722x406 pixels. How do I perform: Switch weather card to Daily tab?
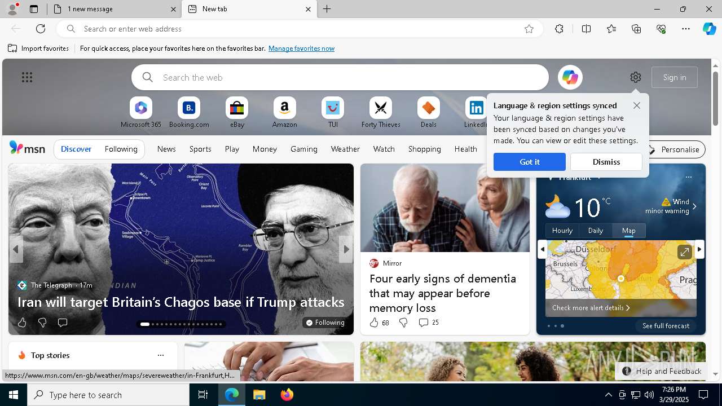pyautogui.click(x=596, y=231)
